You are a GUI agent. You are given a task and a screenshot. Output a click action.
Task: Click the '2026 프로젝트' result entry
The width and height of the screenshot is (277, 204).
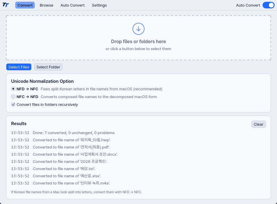click(x=59, y=162)
